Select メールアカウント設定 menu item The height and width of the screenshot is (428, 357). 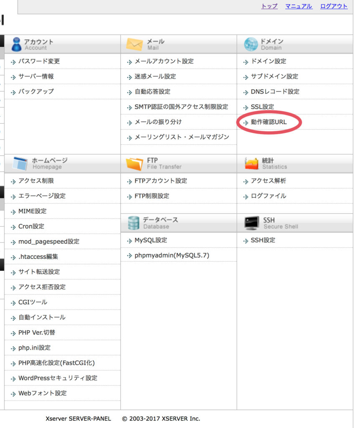click(x=164, y=61)
